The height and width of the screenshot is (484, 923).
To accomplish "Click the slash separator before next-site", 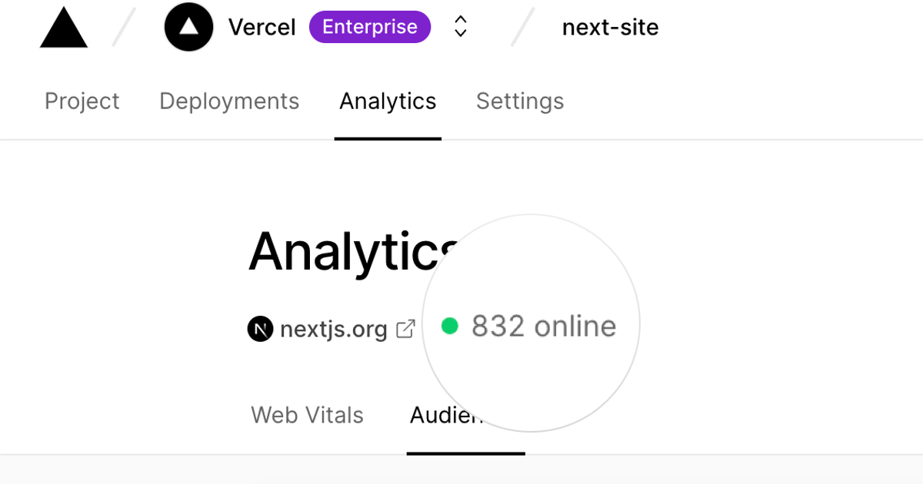I will (x=523, y=28).
